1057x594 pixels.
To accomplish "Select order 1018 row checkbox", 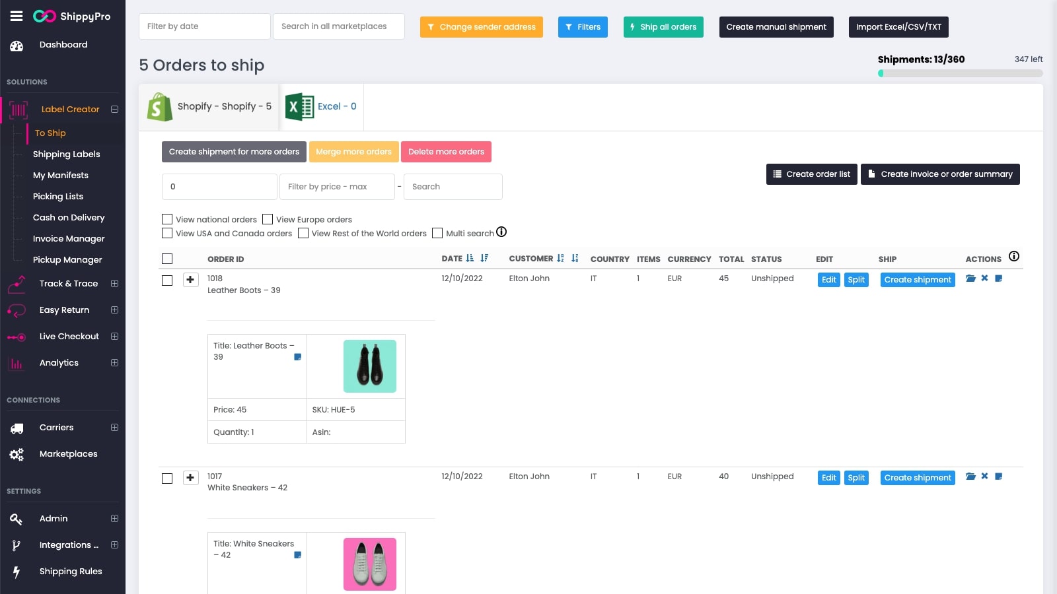I will [x=167, y=280].
